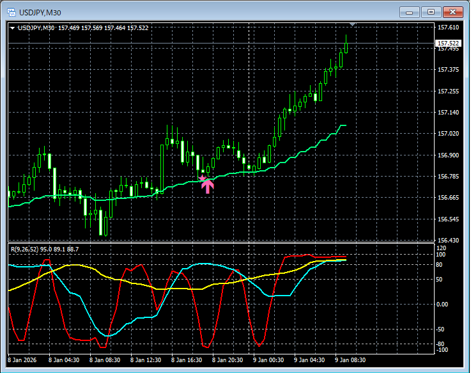Click the 157.020 price scale label
The image size is (471, 373).
(x=448, y=133)
